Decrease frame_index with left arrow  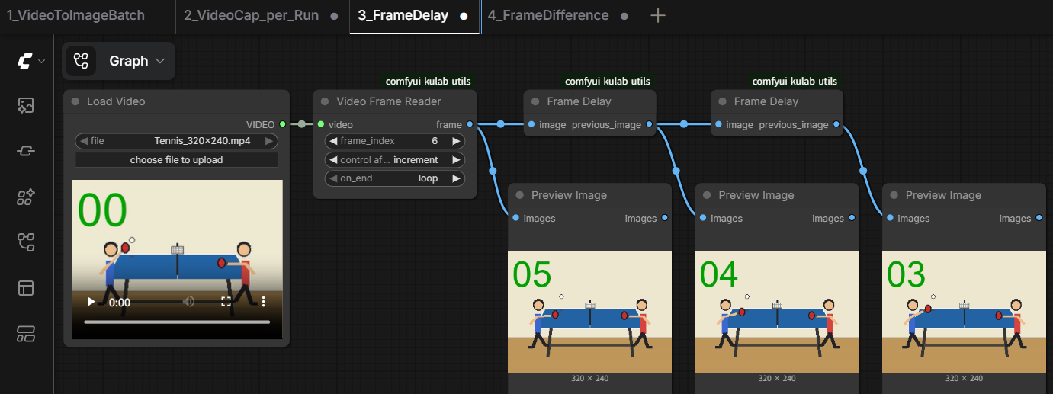333,141
